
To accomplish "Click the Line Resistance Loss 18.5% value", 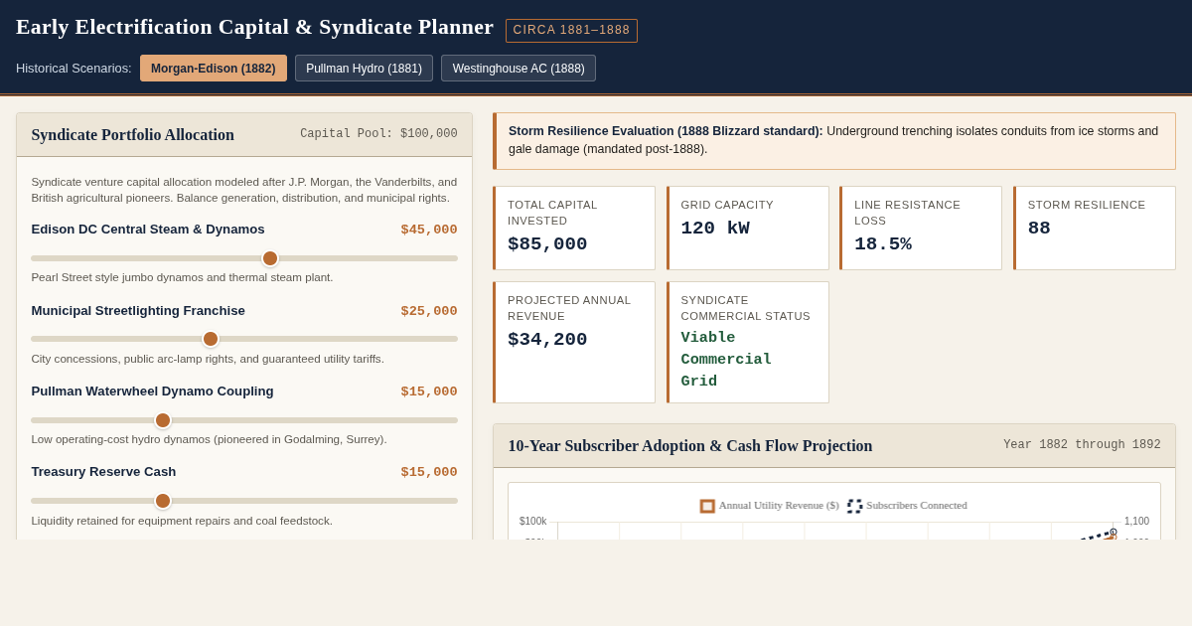I will (883, 244).
